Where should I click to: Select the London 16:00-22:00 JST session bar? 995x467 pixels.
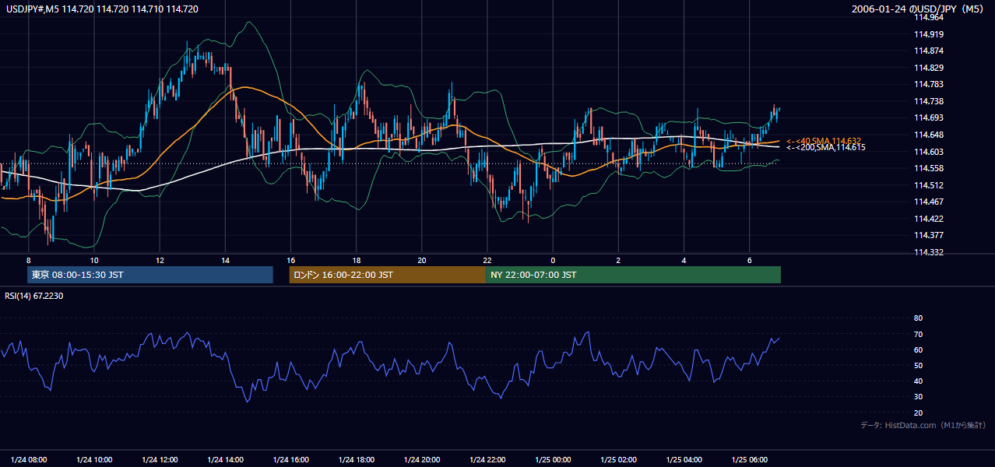[x=387, y=275]
